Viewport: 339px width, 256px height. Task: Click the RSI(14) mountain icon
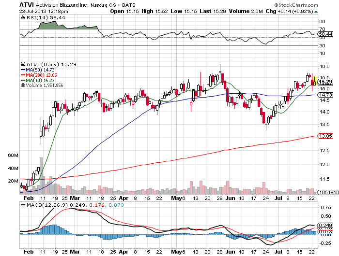tap(23, 17)
